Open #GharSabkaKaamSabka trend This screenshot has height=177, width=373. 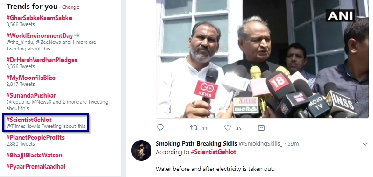pyautogui.click(x=39, y=18)
